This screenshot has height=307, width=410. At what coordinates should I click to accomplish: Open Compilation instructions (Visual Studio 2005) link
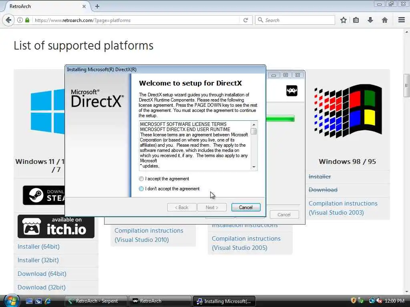pyautogui.click(x=246, y=243)
